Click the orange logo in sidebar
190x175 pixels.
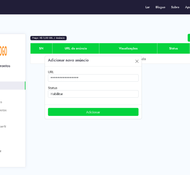click(4, 51)
